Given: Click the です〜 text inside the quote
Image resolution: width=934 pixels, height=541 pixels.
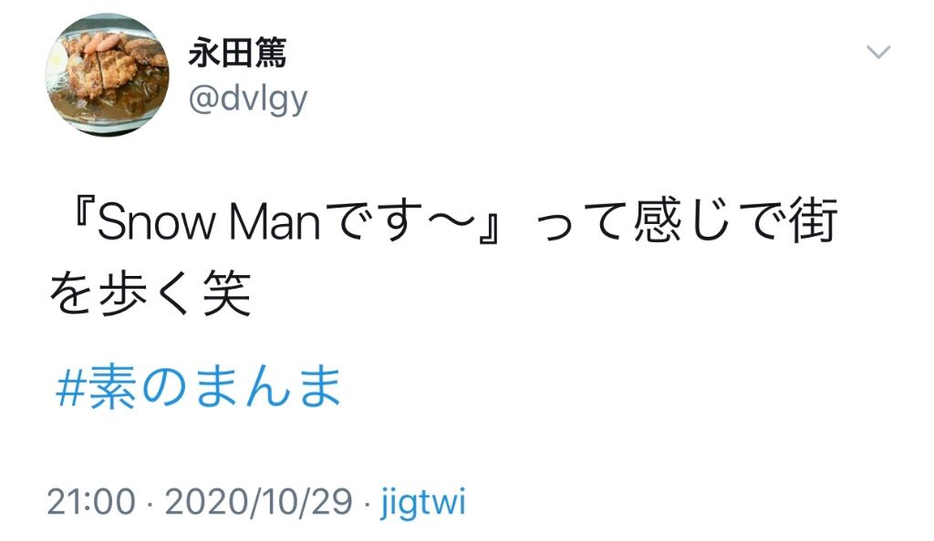Looking at the screenshot, I should point(400,221).
